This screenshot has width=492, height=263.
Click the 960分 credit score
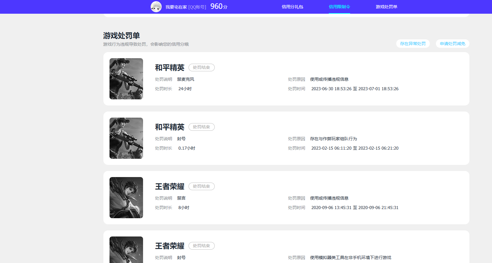point(219,6)
